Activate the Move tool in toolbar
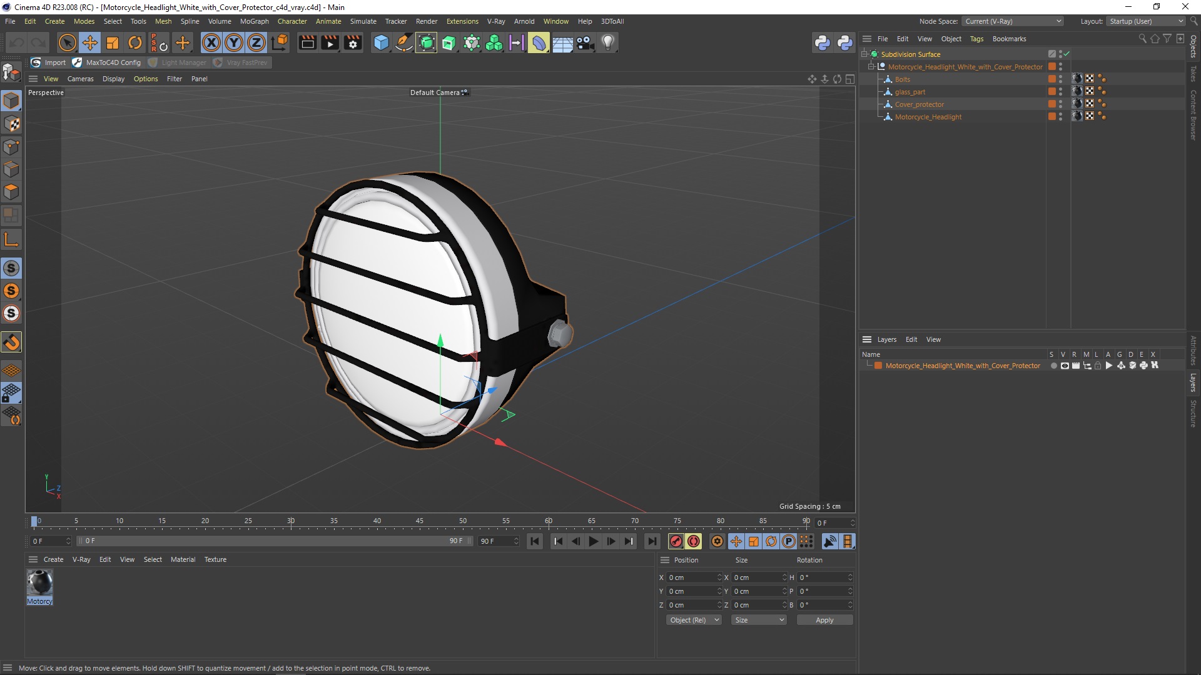This screenshot has width=1201, height=675. click(x=89, y=42)
